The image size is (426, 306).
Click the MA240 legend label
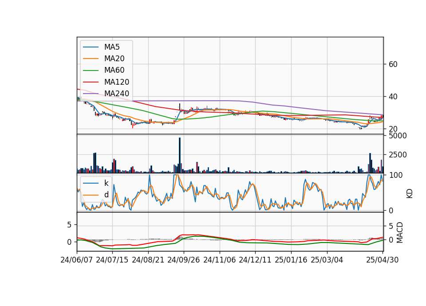click(x=117, y=94)
